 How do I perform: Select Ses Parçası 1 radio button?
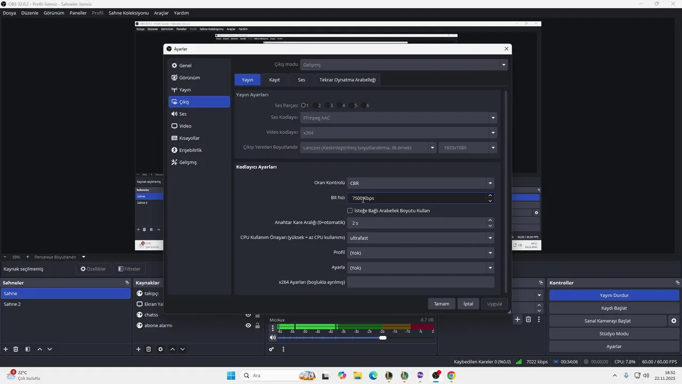[304, 106]
